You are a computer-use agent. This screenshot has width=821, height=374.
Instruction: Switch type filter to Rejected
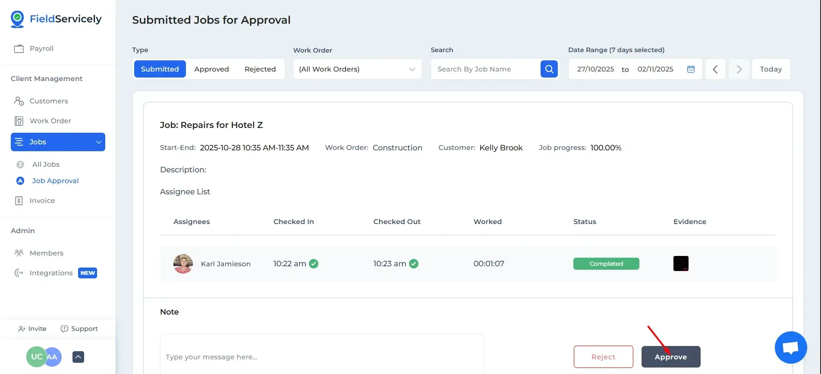click(260, 69)
